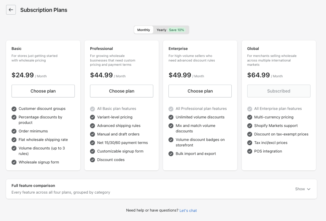Click checkmark beside Customizable signup form
Image resolution: width=326 pixels, height=221 pixels.
92,152
